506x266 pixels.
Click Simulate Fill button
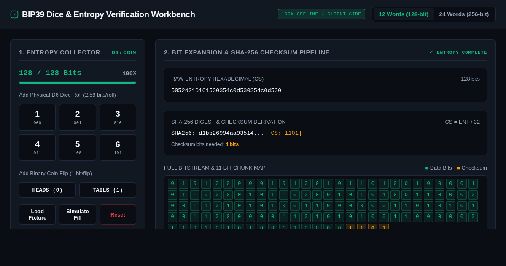coord(78,214)
